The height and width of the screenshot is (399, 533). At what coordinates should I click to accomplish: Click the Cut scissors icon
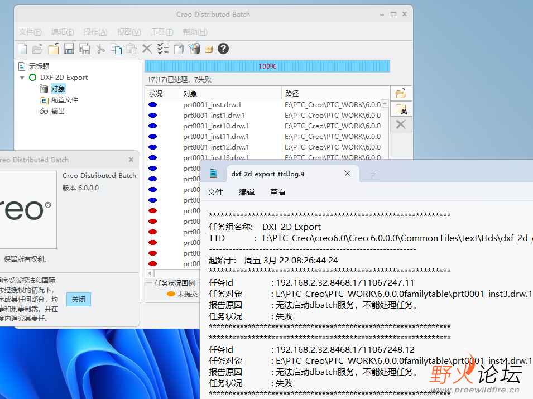[100, 49]
